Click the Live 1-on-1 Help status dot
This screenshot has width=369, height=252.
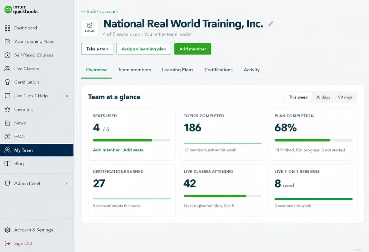coord(67,96)
